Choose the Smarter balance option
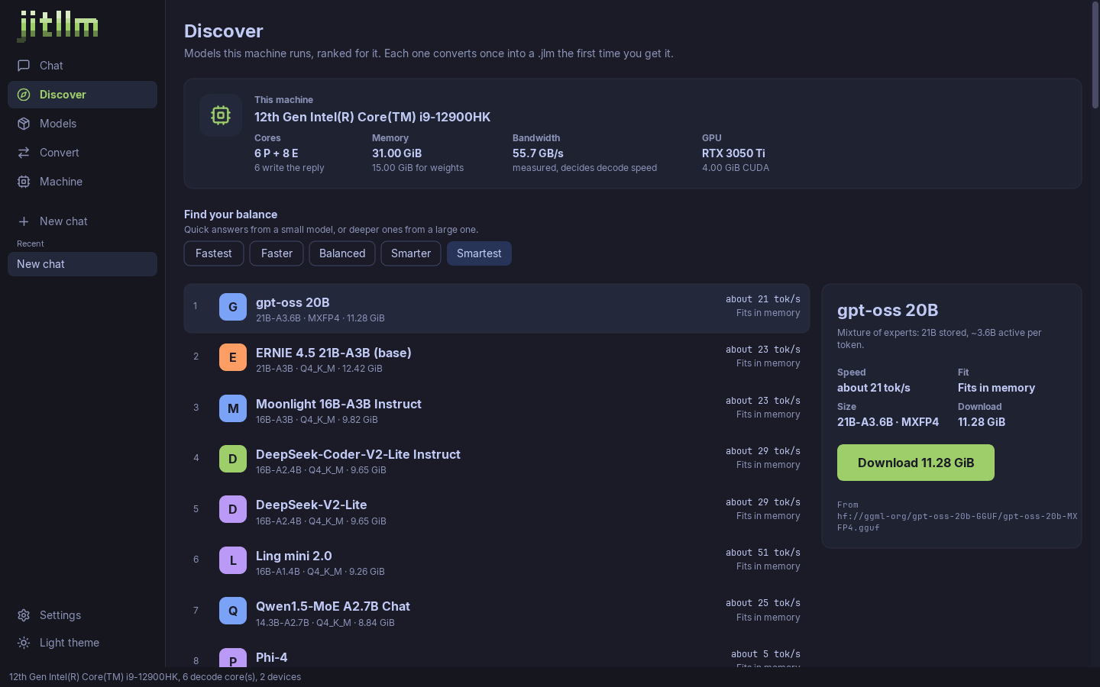Image resolution: width=1100 pixels, height=687 pixels. click(x=411, y=253)
